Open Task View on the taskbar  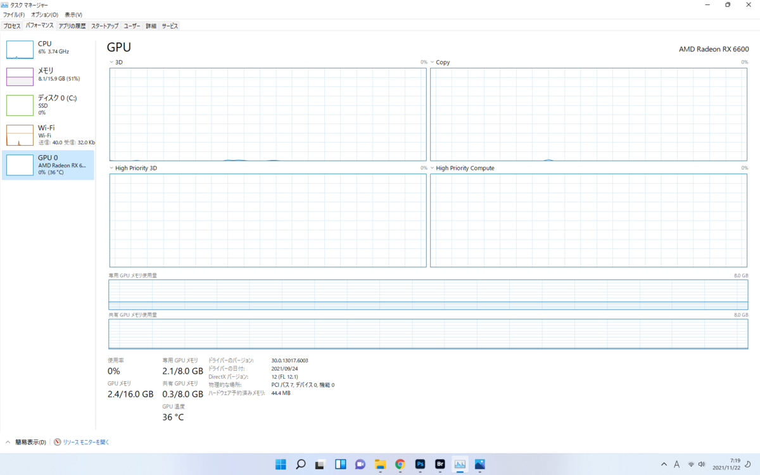coord(320,464)
